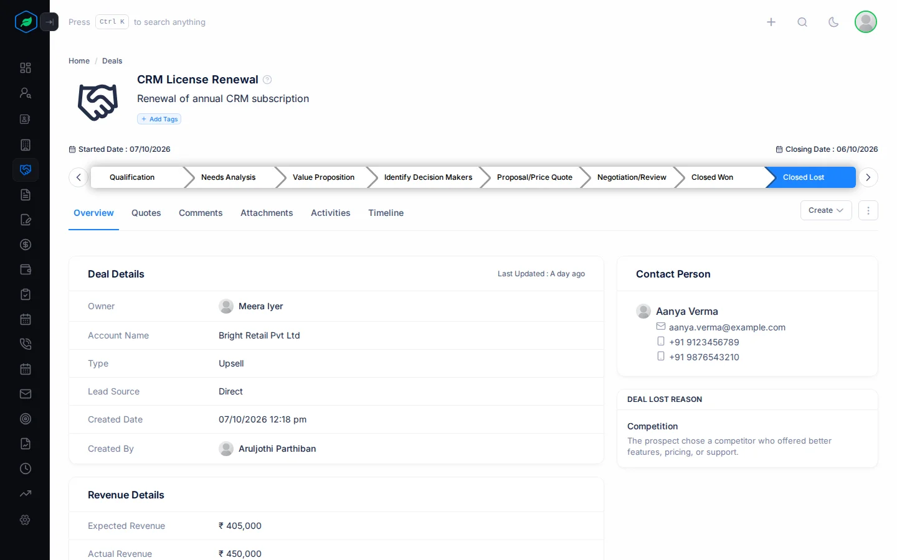897x560 pixels.
Task: Toggle dark mode with the moon icon
Action: pos(833,22)
